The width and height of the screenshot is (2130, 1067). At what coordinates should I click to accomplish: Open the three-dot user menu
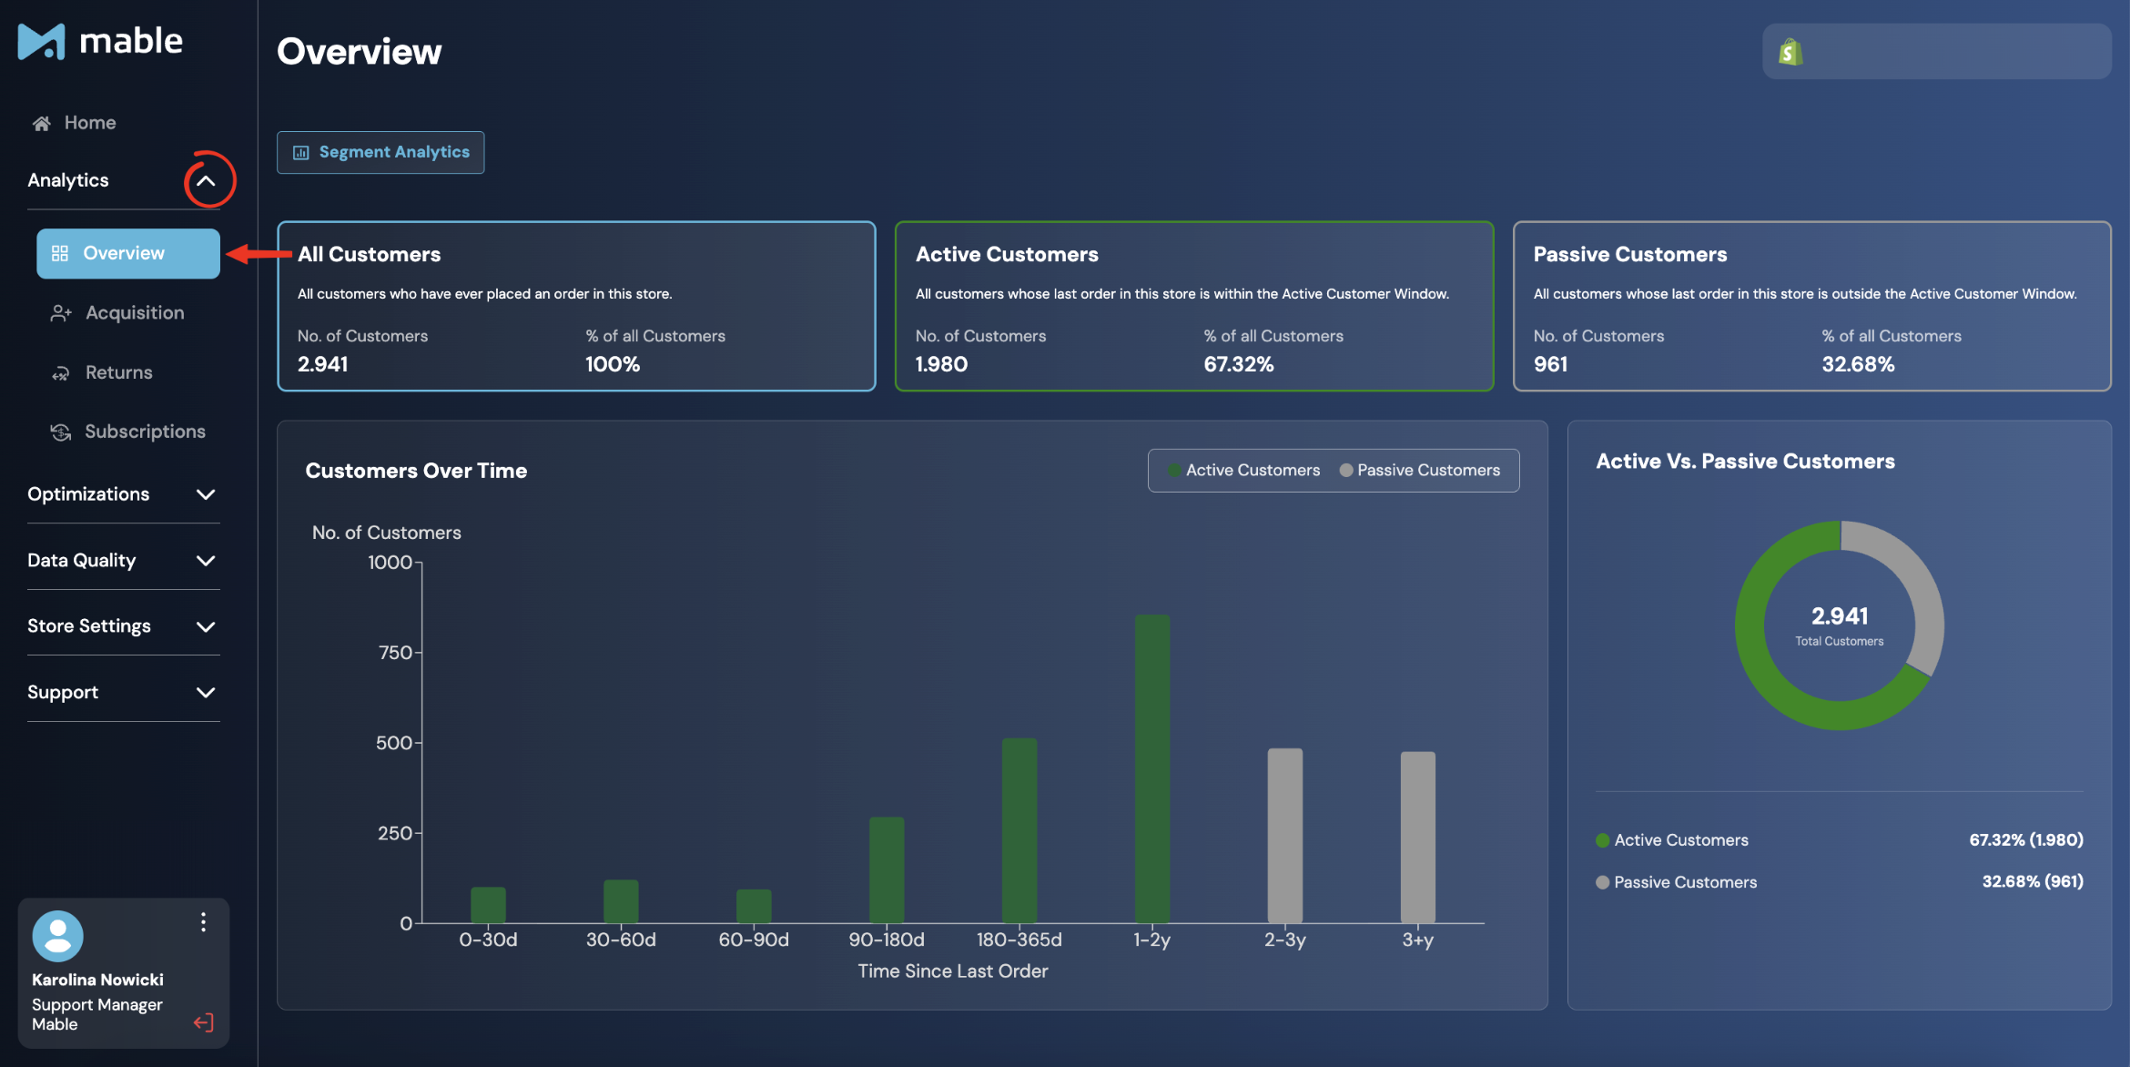[203, 922]
